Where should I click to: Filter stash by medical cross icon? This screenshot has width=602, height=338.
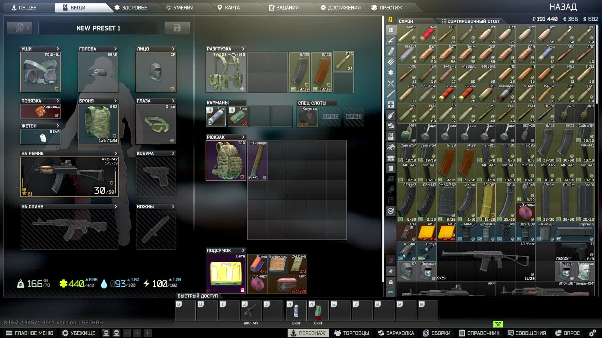(391, 105)
